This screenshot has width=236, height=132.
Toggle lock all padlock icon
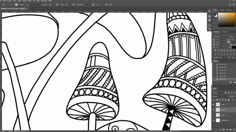pyautogui.click(x=229, y=100)
